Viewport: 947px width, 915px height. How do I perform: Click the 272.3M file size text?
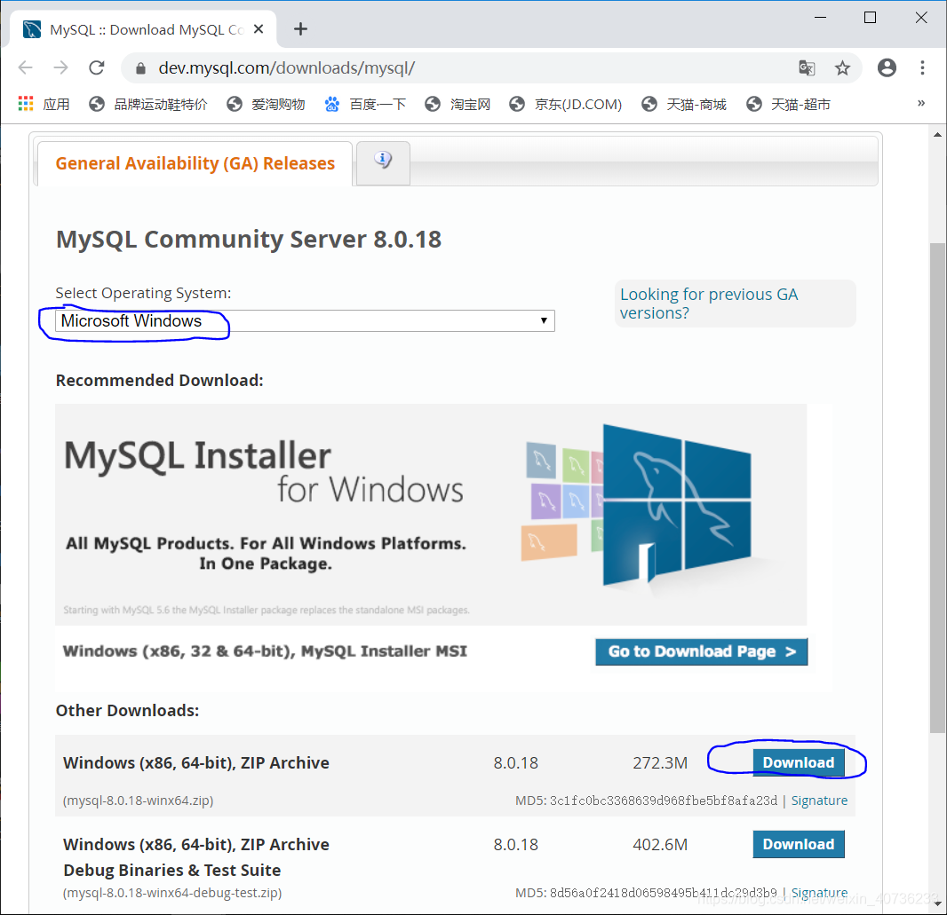[660, 763]
